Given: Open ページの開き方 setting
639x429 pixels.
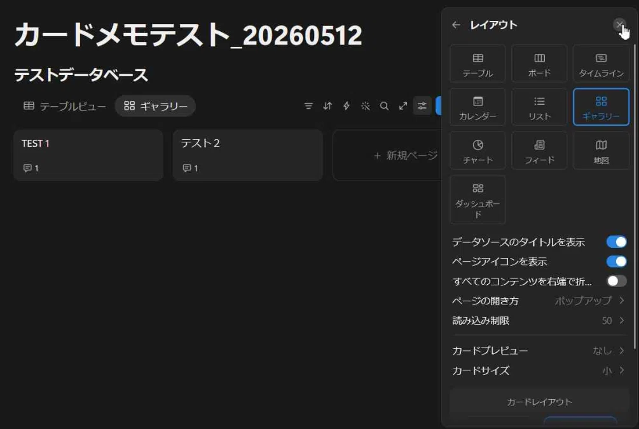Looking at the screenshot, I should point(539,301).
